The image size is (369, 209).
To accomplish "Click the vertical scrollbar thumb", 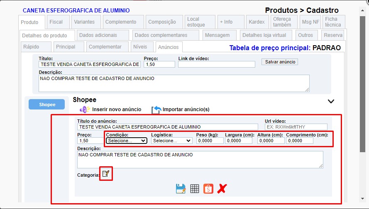I will tap(362, 85).
